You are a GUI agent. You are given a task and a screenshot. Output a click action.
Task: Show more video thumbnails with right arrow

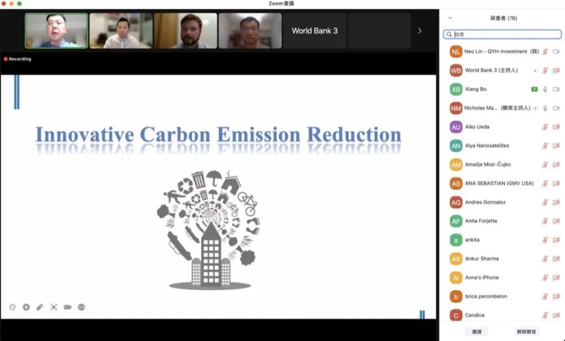point(419,31)
